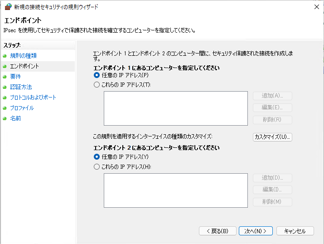Close the wizard window
Screen dimensions: 324x244
[315, 7]
